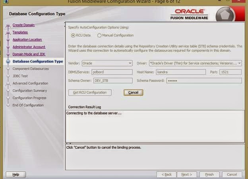Open the Vendor dropdown
The height and width of the screenshot is (179, 248).
(x=107, y=63)
